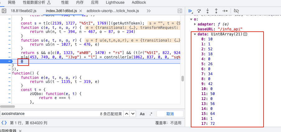Step out of current function
Viewport: 281px width, 132px height.
(x=216, y=11)
